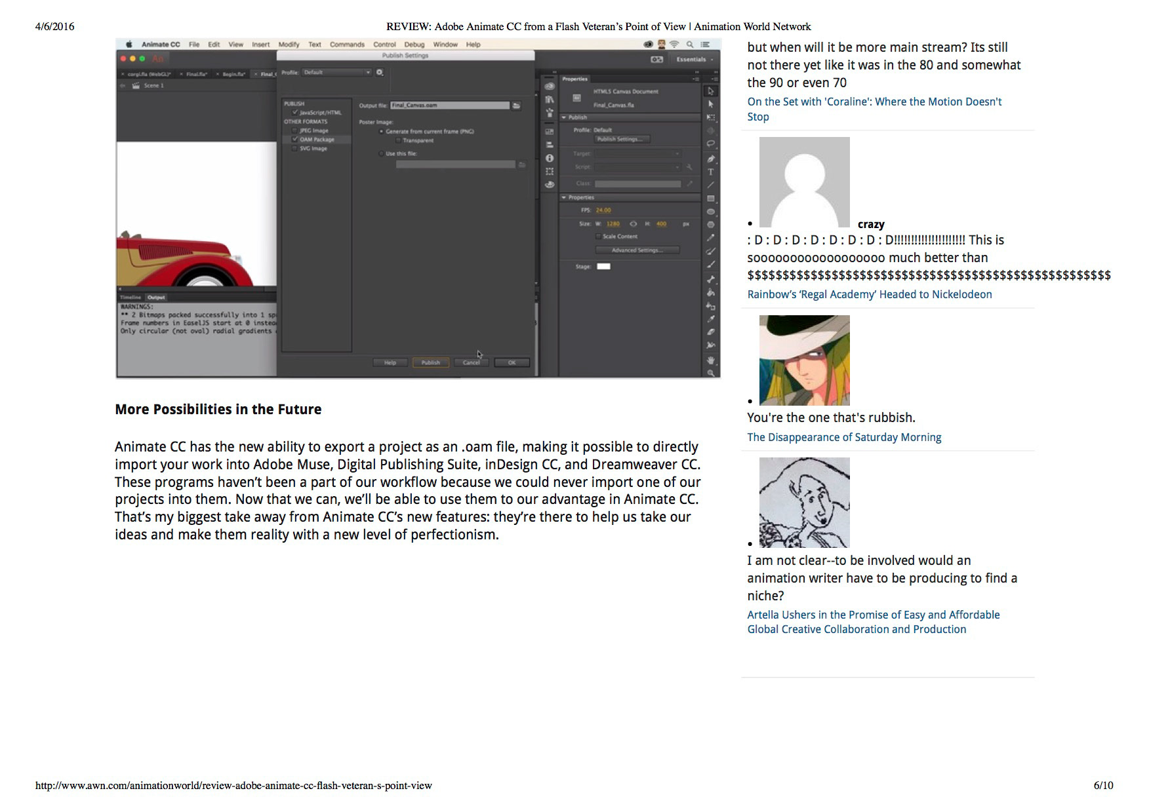
Task: Open the Transform panel icon
Action: [550, 171]
